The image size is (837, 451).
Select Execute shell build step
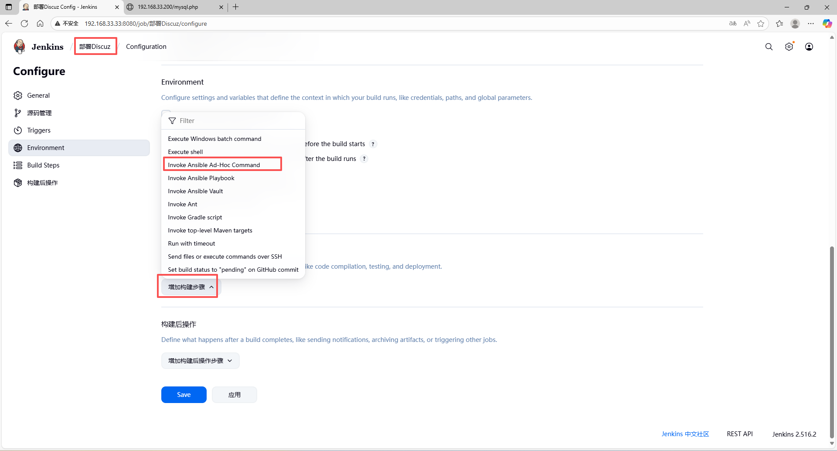(233, 152)
